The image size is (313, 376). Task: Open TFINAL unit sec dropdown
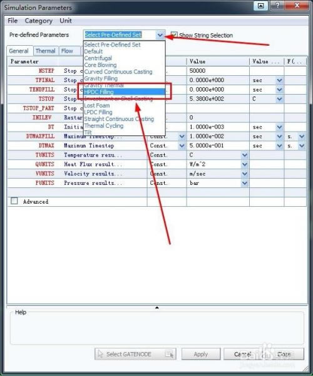(279, 80)
